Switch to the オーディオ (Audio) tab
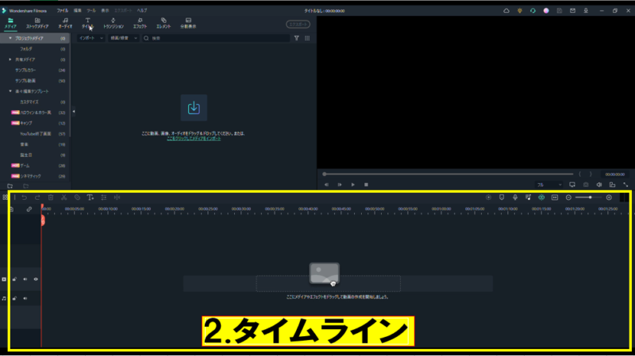 point(65,24)
